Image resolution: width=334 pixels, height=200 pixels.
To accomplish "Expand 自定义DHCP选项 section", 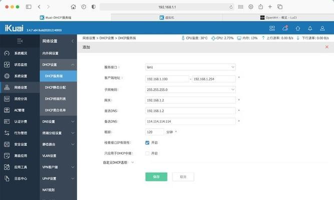I will [133, 162].
